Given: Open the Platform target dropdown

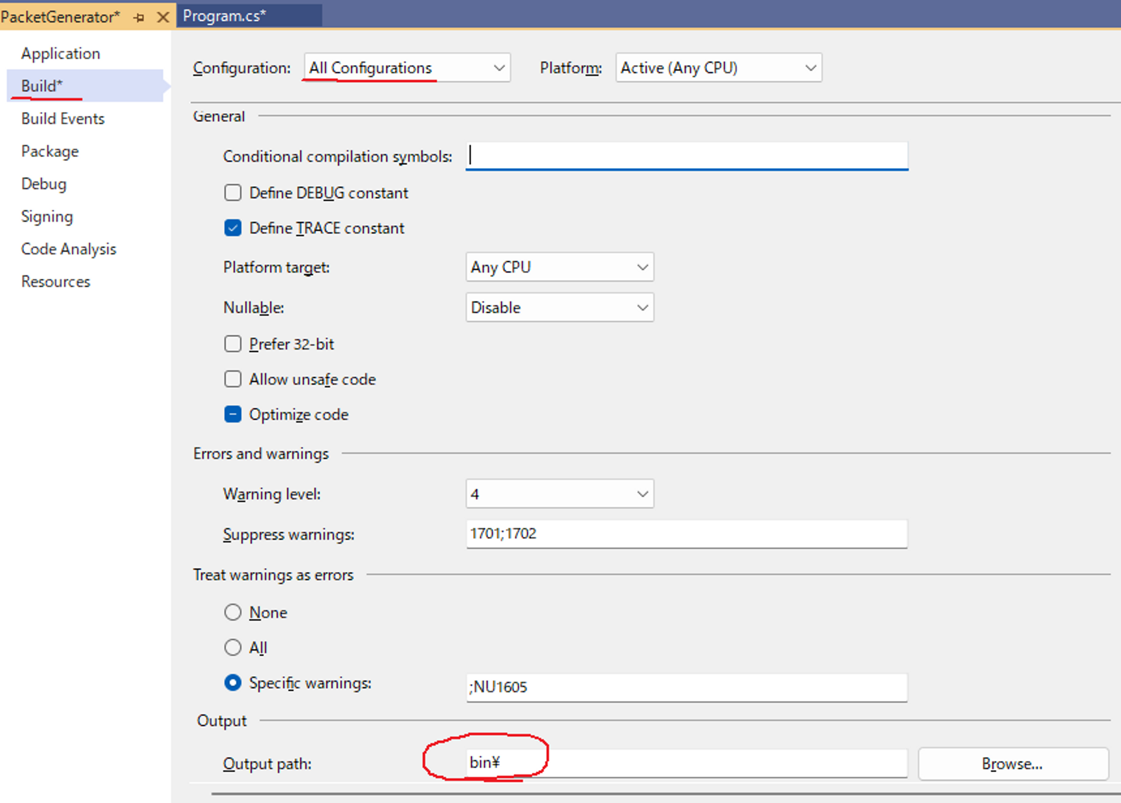Looking at the screenshot, I should pos(559,267).
